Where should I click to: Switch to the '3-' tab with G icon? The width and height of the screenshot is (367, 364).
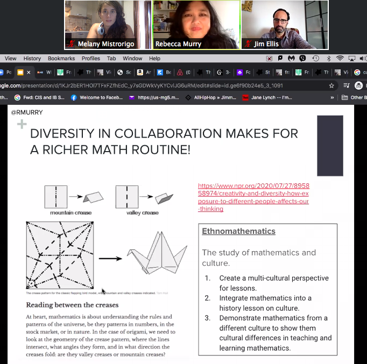point(223,73)
